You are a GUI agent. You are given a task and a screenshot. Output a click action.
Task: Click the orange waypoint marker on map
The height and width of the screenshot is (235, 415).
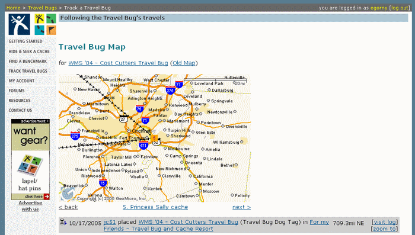click(154, 138)
